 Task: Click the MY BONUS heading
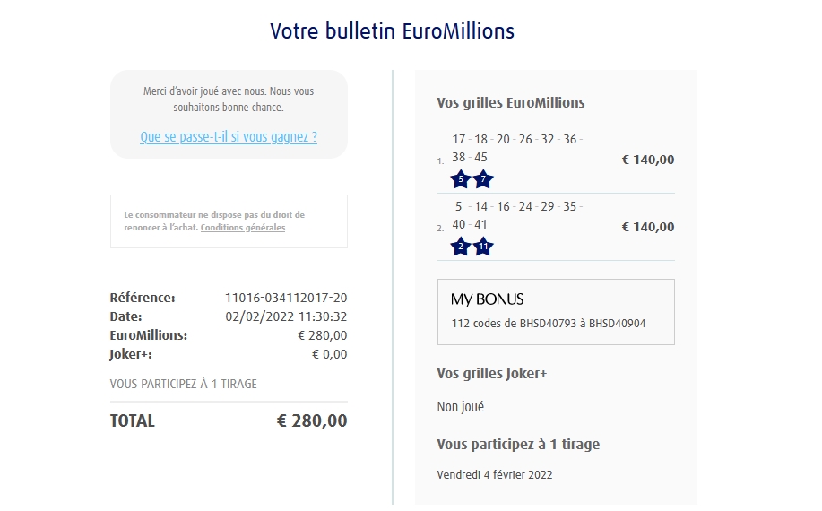click(x=488, y=299)
